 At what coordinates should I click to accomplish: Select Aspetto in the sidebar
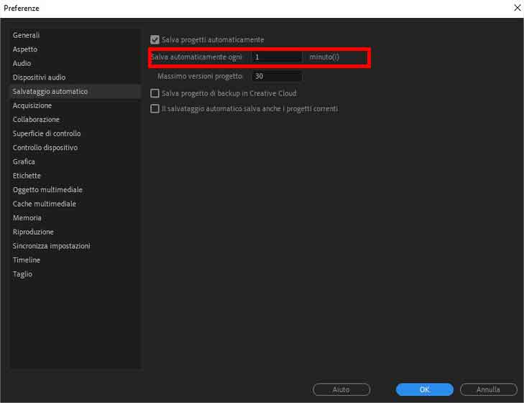coord(25,49)
